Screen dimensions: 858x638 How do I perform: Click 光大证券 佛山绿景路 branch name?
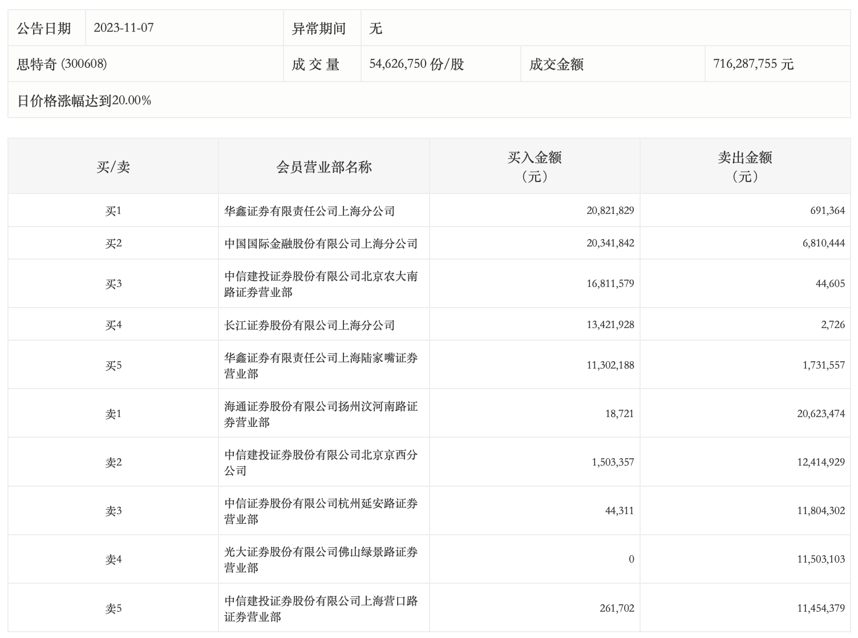pyautogui.click(x=321, y=559)
